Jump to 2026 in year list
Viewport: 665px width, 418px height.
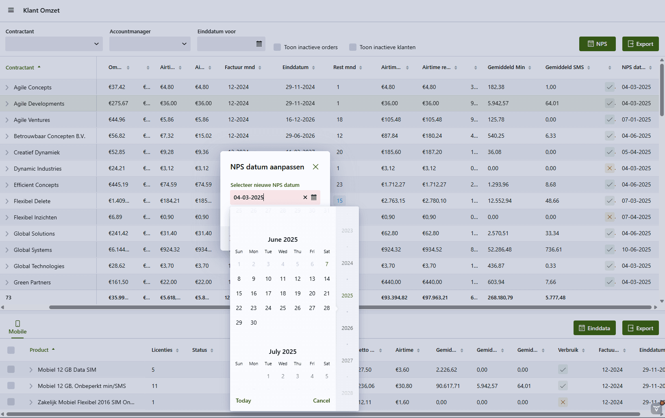[x=347, y=328]
